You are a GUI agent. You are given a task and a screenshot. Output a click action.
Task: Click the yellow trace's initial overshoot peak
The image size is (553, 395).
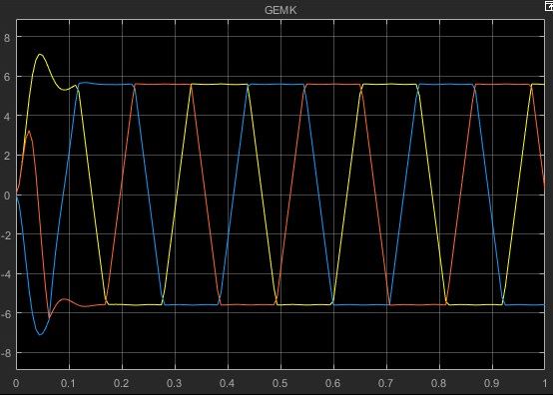pyautogui.click(x=40, y=55)
